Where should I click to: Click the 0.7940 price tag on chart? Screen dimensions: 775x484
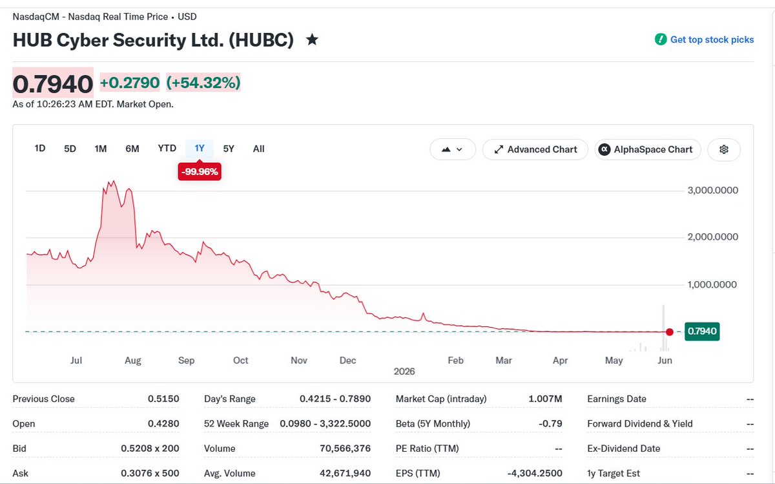click(701, 331)
